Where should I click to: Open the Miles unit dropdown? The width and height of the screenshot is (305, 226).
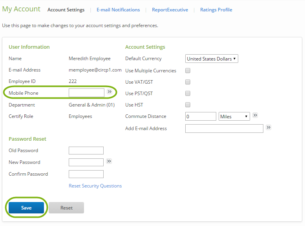(234, 116)
